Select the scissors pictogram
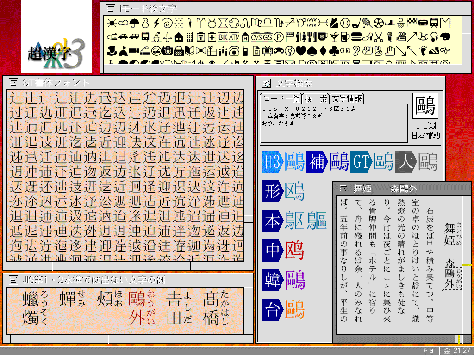The width and height of the screenshot is (474, 355). tap(379, 37)
